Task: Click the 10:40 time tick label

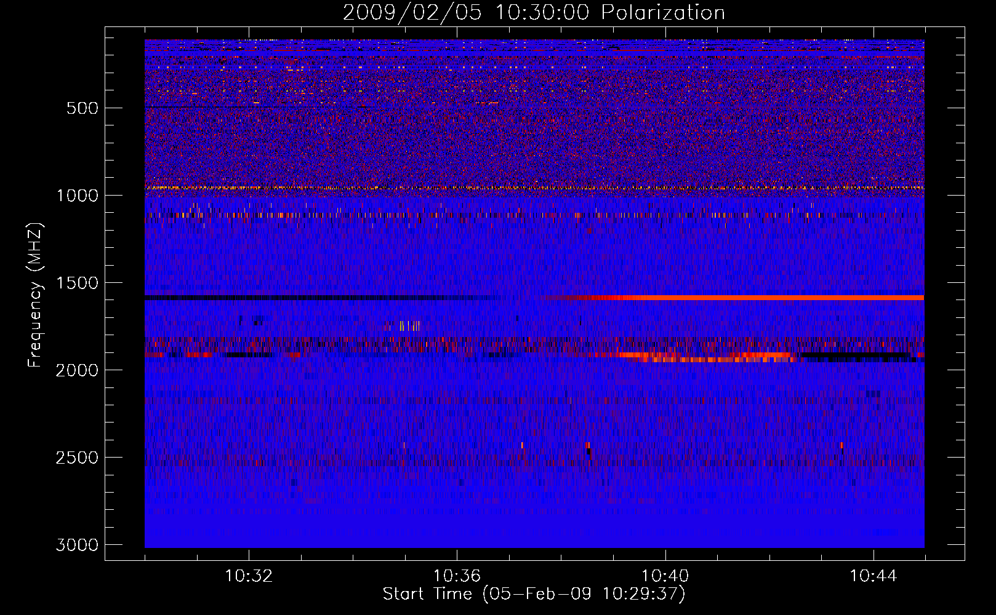Action: (x=665, y=576)
